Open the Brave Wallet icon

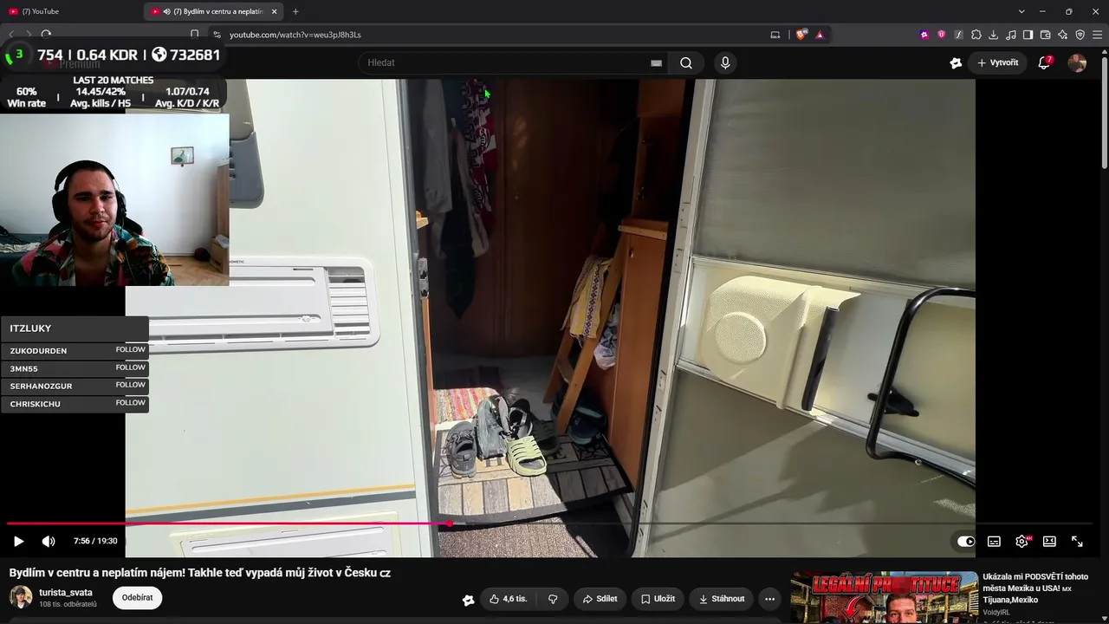[1045, 35]
